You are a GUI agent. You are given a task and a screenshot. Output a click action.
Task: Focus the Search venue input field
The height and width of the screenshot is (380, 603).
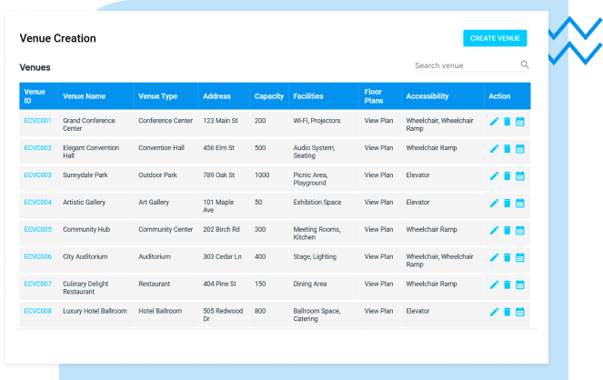(464, 65)
